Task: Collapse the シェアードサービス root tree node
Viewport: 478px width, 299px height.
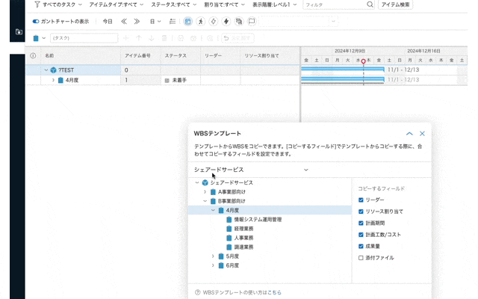Action: pos(197,182)
